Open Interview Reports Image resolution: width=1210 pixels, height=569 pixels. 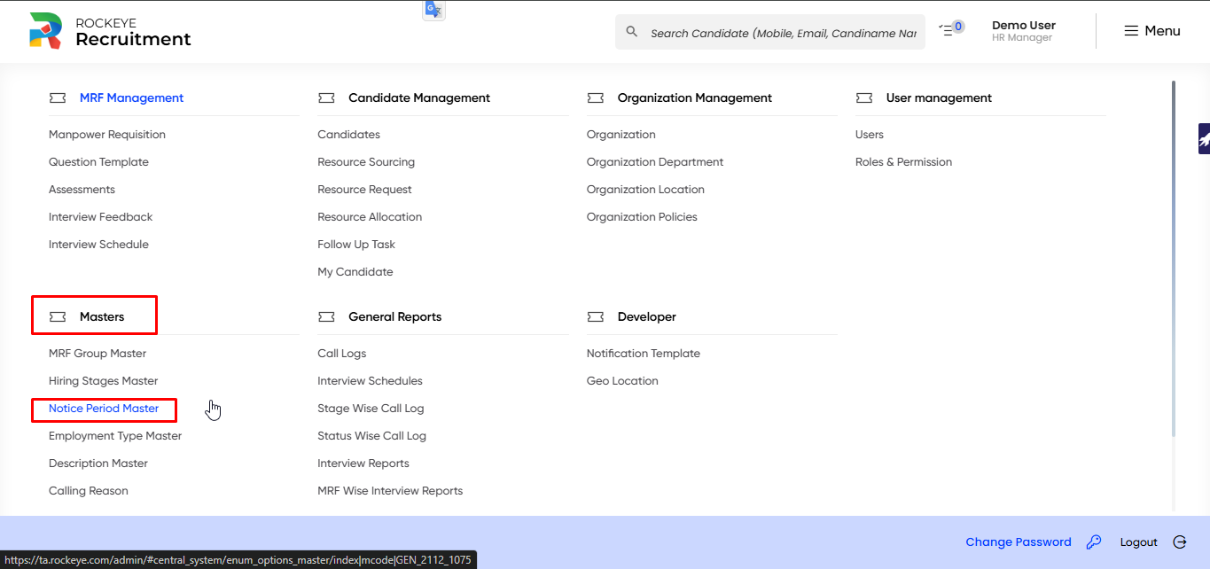[x=363, y=464]
